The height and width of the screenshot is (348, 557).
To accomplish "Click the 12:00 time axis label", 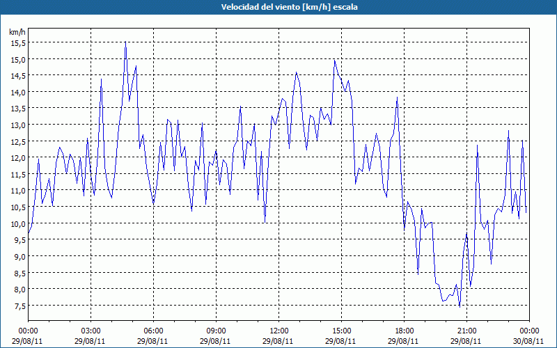I will tap(279, 331).
